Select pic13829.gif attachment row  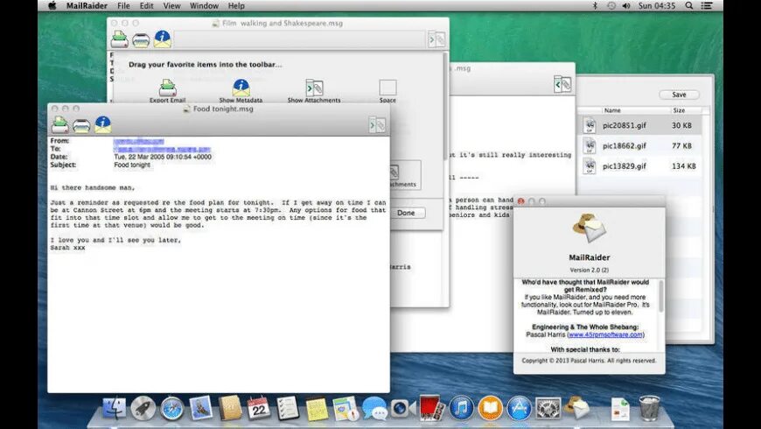[640, 166]
